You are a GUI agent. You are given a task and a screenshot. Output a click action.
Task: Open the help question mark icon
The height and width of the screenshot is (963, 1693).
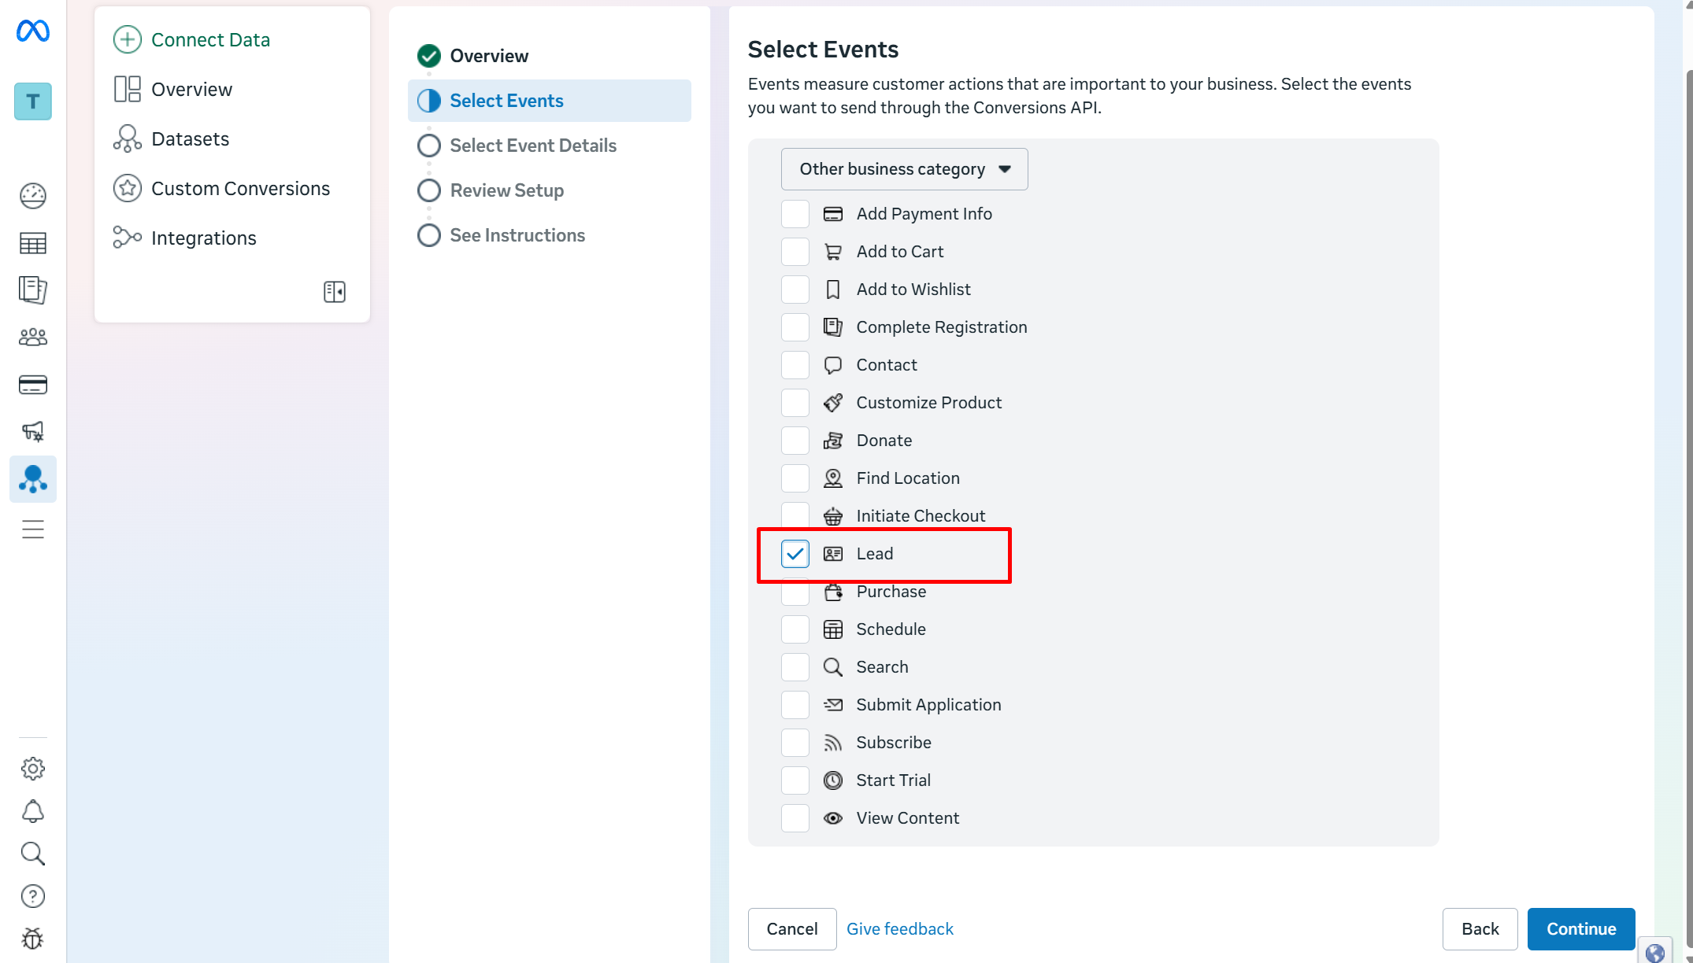click(x=33, y=896)
